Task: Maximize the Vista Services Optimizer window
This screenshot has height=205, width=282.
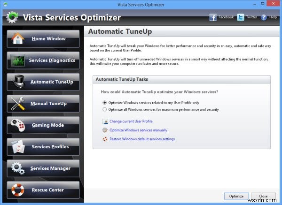Action: click(x=263, y=4)
